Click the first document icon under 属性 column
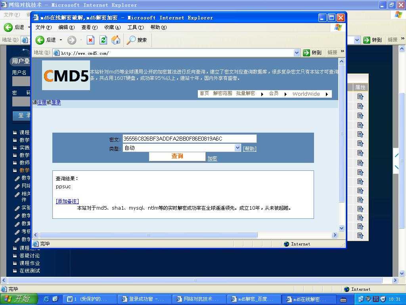The image size is (406, 305). [x=360, y=97]
